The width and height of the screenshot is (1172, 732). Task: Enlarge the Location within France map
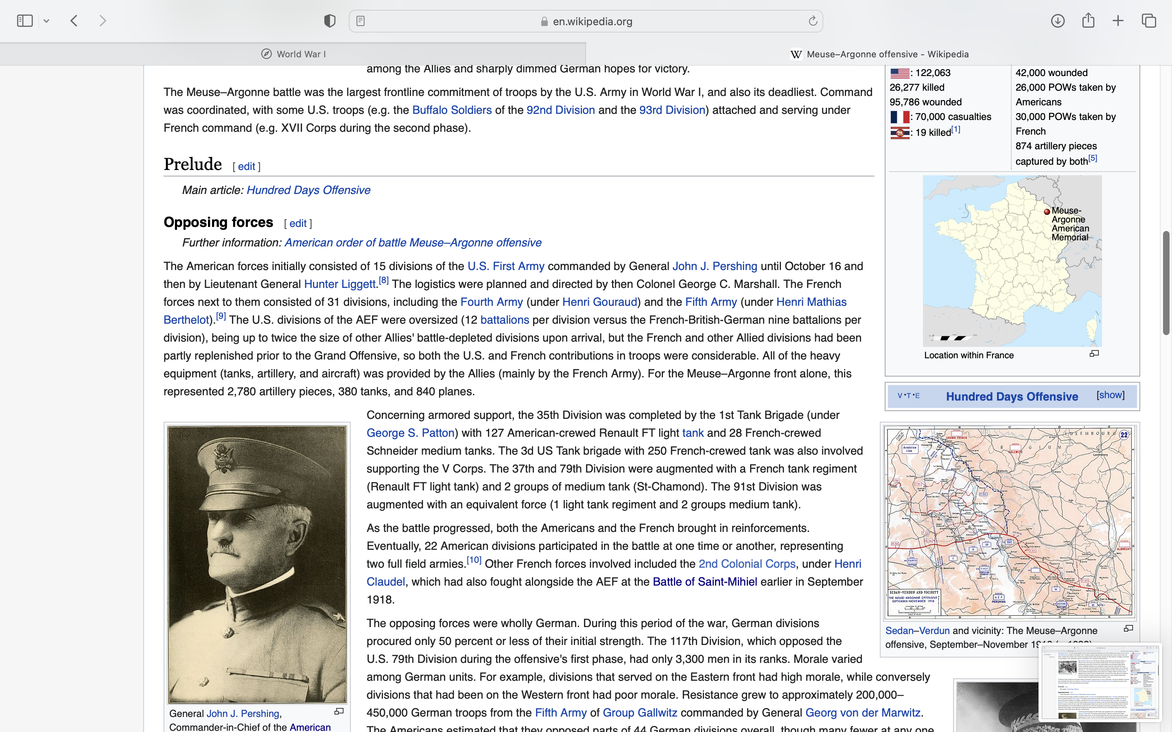(1094, 354)
